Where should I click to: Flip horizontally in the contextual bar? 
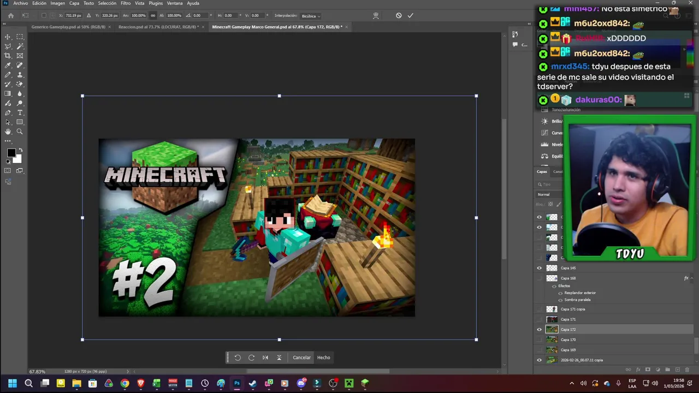265,358
